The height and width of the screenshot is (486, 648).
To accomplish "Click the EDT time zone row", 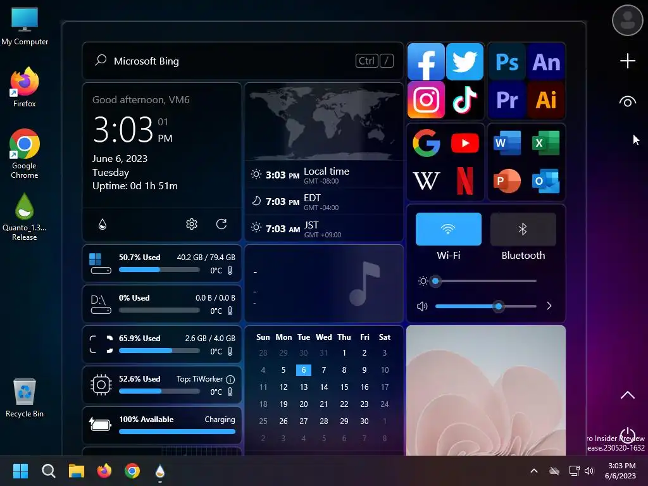I will pyautogui.click(x=323, y=202).
